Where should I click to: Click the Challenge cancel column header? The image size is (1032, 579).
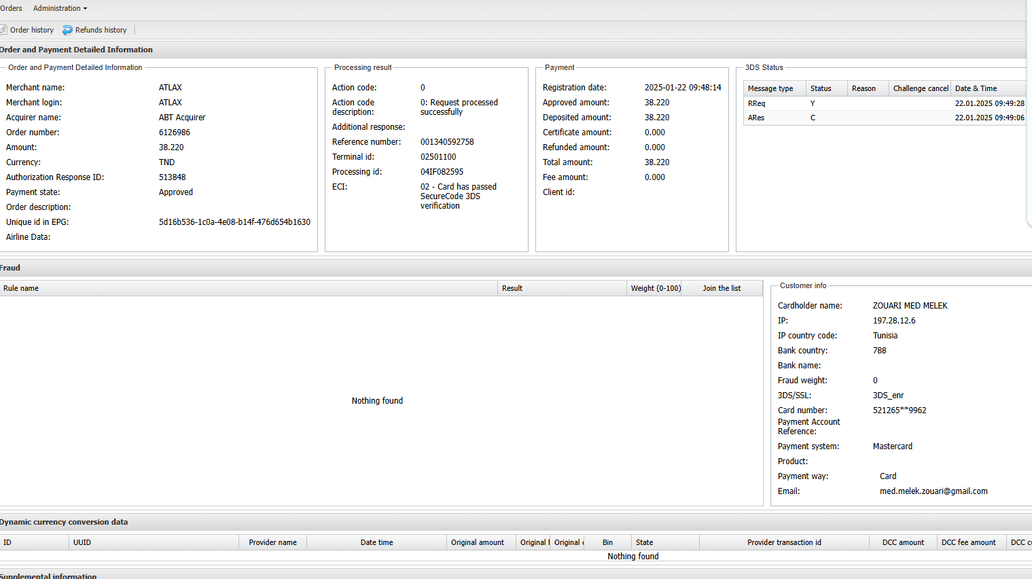point(920,88)
